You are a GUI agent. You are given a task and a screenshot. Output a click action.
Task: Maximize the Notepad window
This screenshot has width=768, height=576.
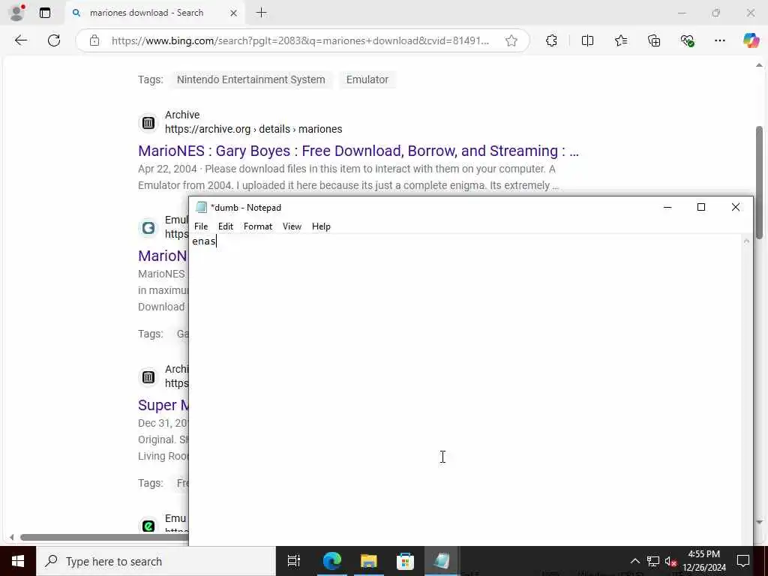tap(701, 207)
